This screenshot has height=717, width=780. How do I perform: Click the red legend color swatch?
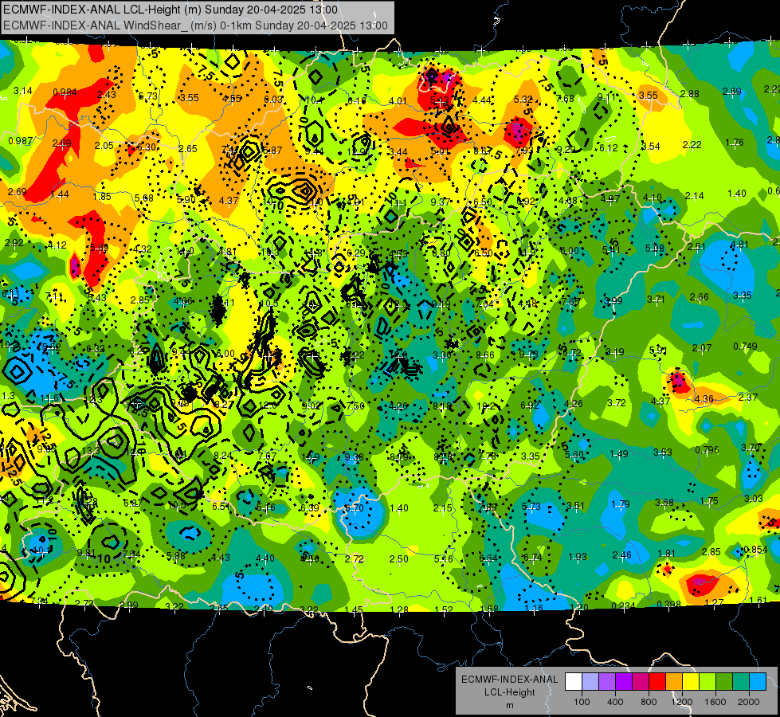coord(657,682)
